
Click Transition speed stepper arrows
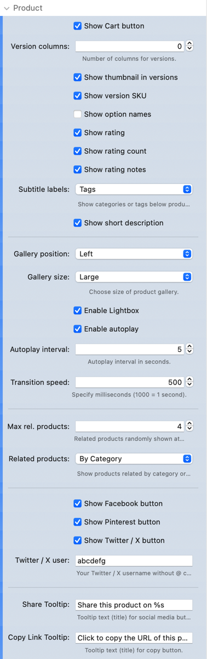tap(189, 382)
